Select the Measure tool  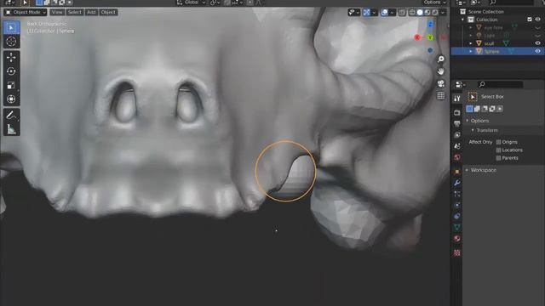pyautogui.click(x=11, y=129)
